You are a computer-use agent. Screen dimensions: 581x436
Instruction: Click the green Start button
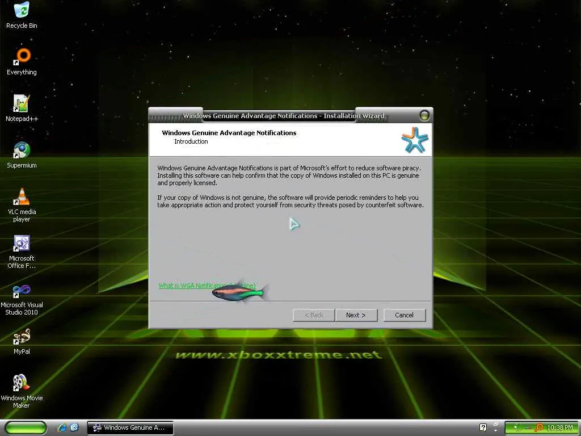click(26, 427)
